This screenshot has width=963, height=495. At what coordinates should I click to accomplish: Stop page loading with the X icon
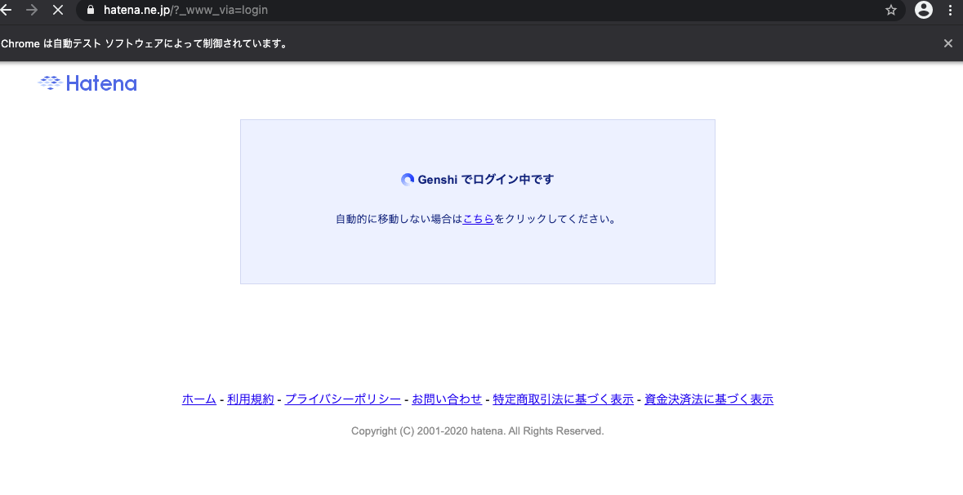[x=57, y=11]
